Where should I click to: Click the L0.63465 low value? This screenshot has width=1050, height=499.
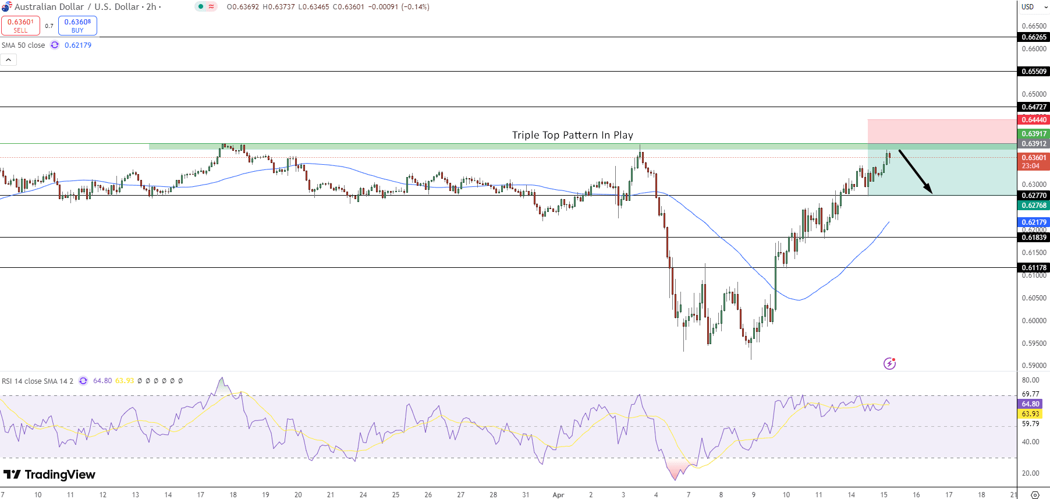click(x=314, y=7)
